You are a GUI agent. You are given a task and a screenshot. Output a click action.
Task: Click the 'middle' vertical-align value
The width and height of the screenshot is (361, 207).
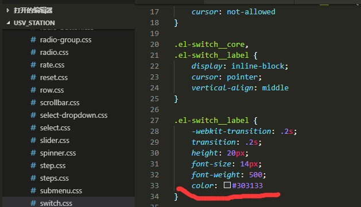click(x=275, y=88)
